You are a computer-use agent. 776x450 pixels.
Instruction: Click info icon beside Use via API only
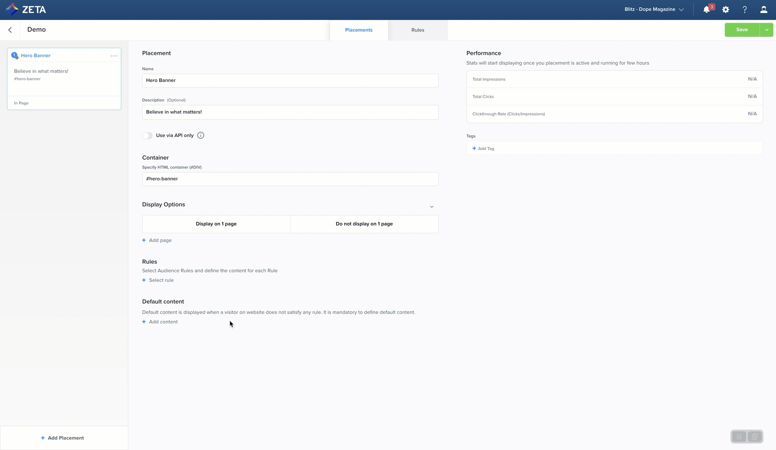pyautogui.click(x=201, y=135)
